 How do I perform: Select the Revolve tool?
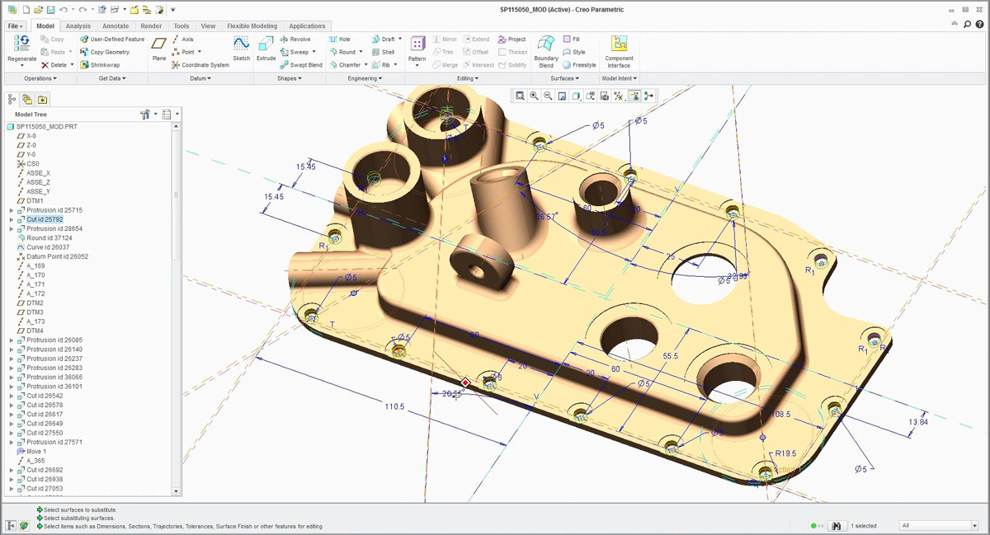(295, 39)
